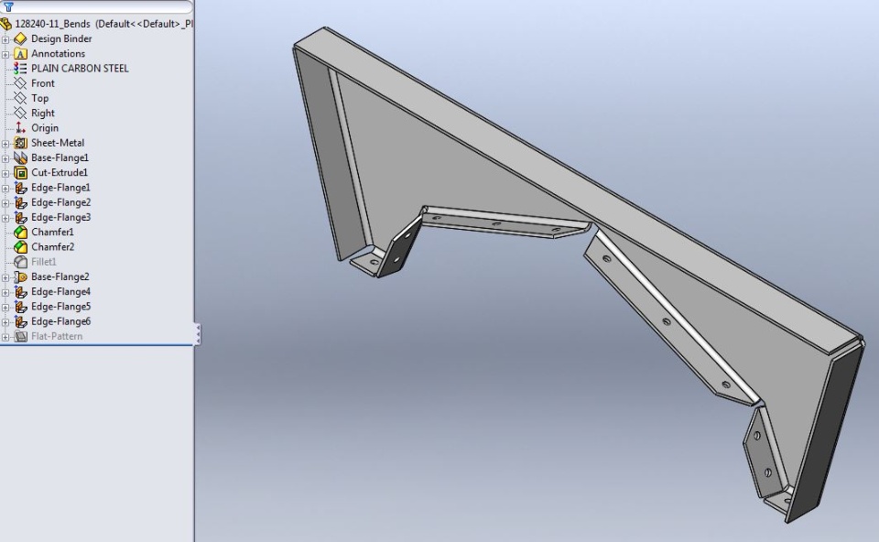Select the Origin label

tap(45, 128)
